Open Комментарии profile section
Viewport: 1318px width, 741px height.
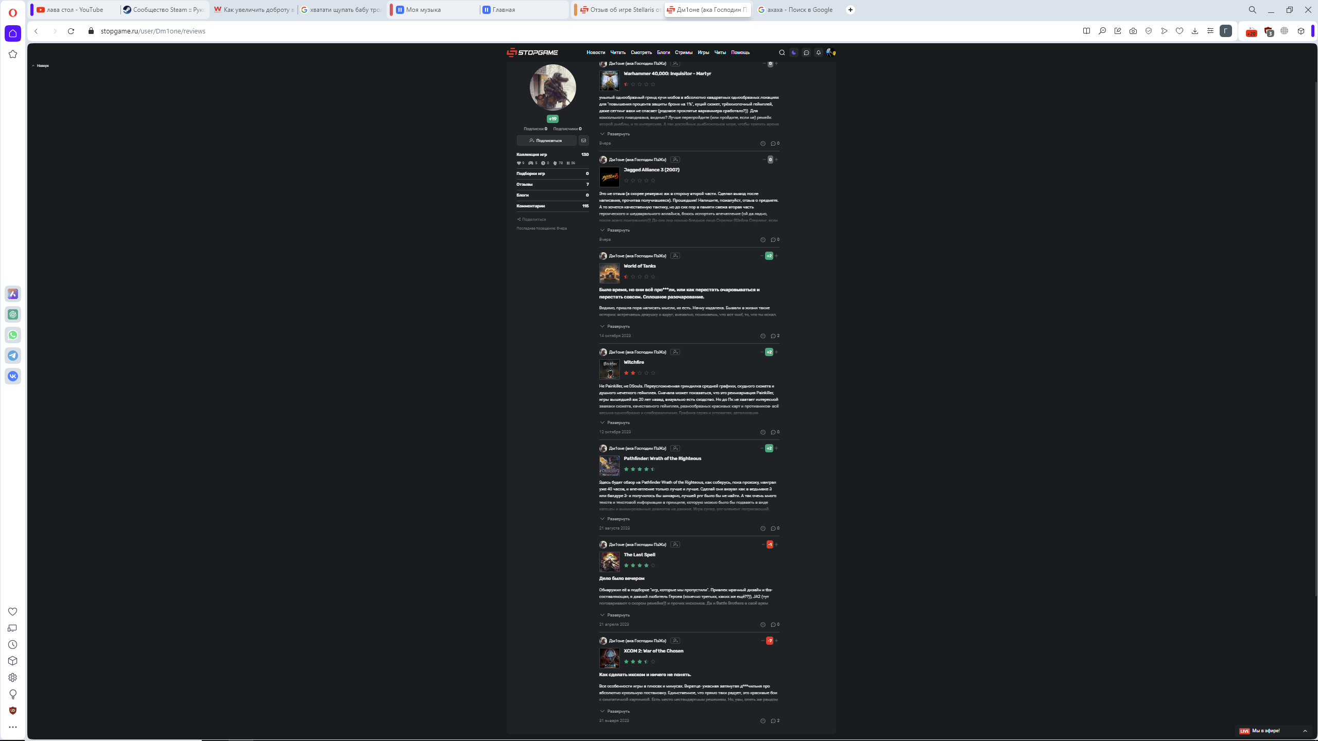(552, 206)
